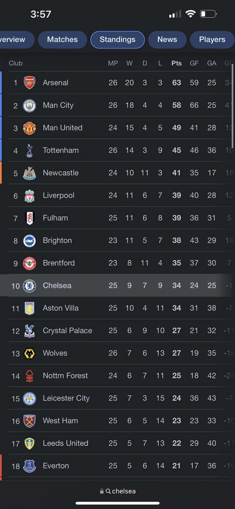Open the Players tab
This screenshot has height=509, width=235.
coord(212,39)
